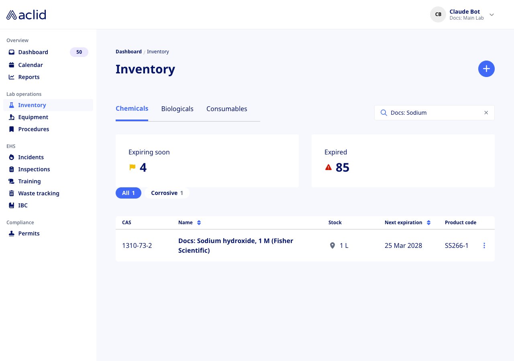Select the Corrosive 1 filter chip
514x361 pixels.
[167, 193]
